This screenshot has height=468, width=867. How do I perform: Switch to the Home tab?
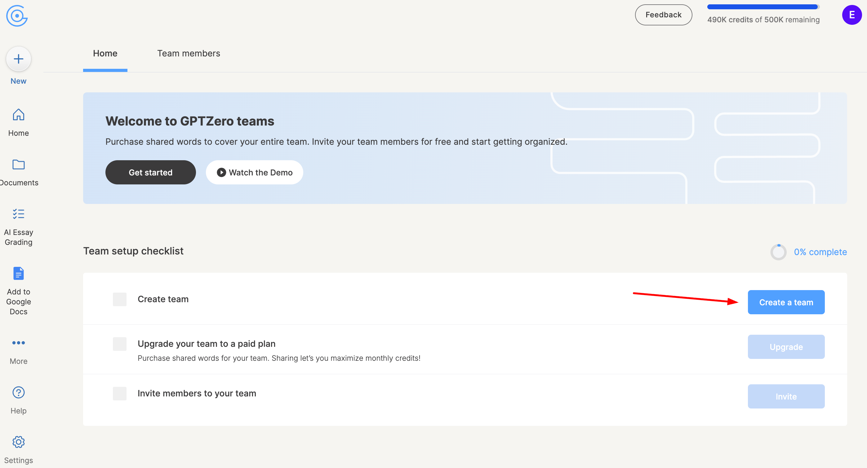pos(105,54)
